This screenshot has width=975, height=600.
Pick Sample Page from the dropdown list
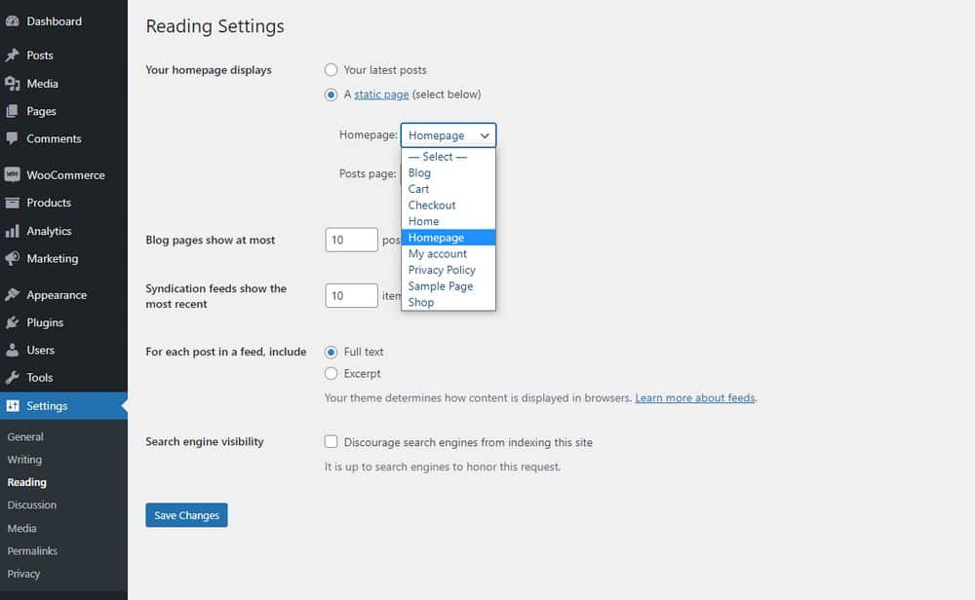[448, 285]
